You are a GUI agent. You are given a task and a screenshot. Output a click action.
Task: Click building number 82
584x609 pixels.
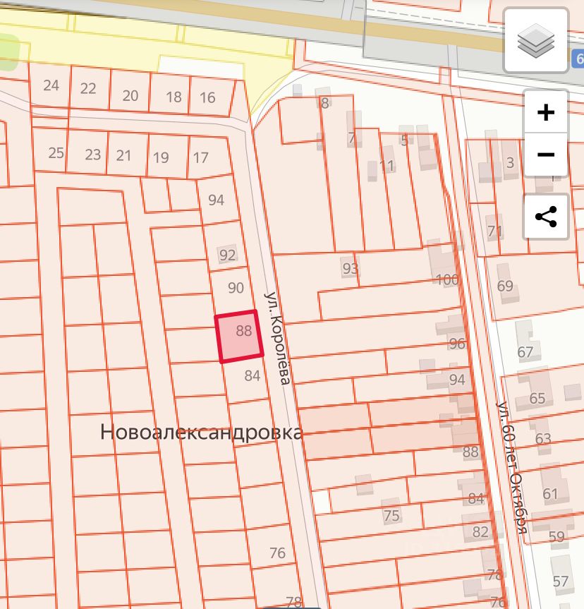click(480, 531)
